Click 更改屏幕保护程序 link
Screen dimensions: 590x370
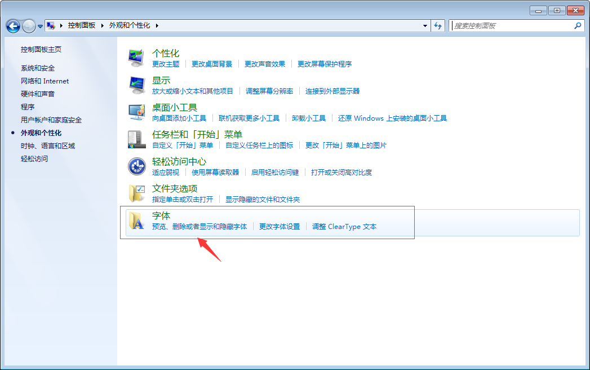[325, 64]
